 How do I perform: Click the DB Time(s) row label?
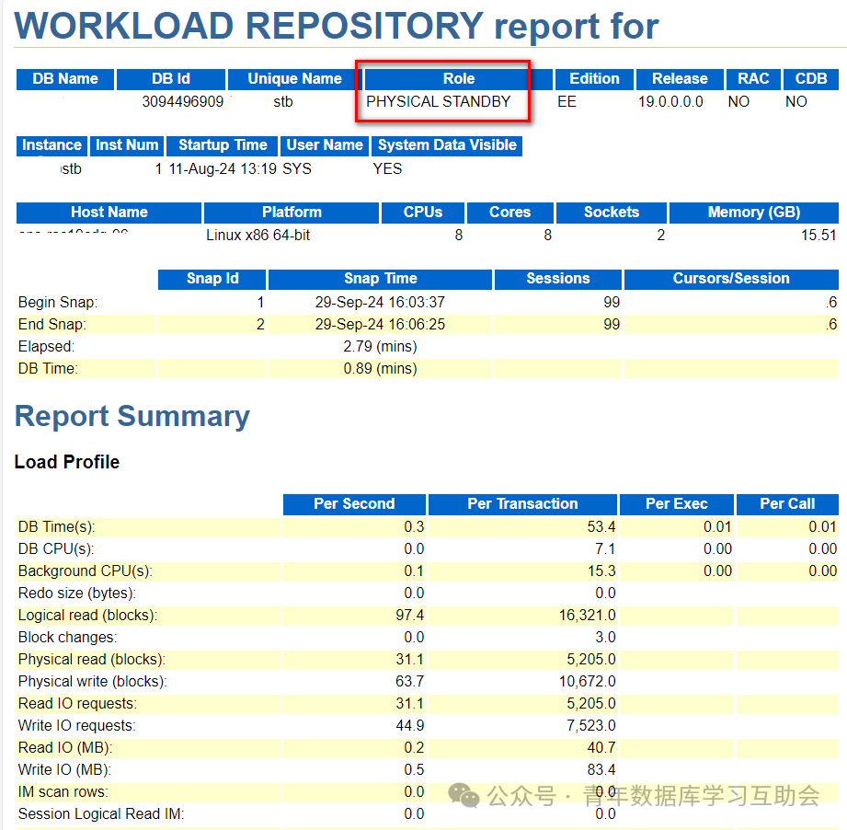[x=56, y=527]
